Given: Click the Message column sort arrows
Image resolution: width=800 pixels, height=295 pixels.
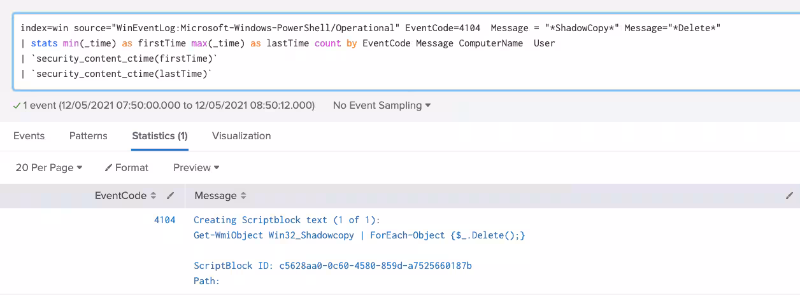Looking at the screenshot, I should 243,196.
